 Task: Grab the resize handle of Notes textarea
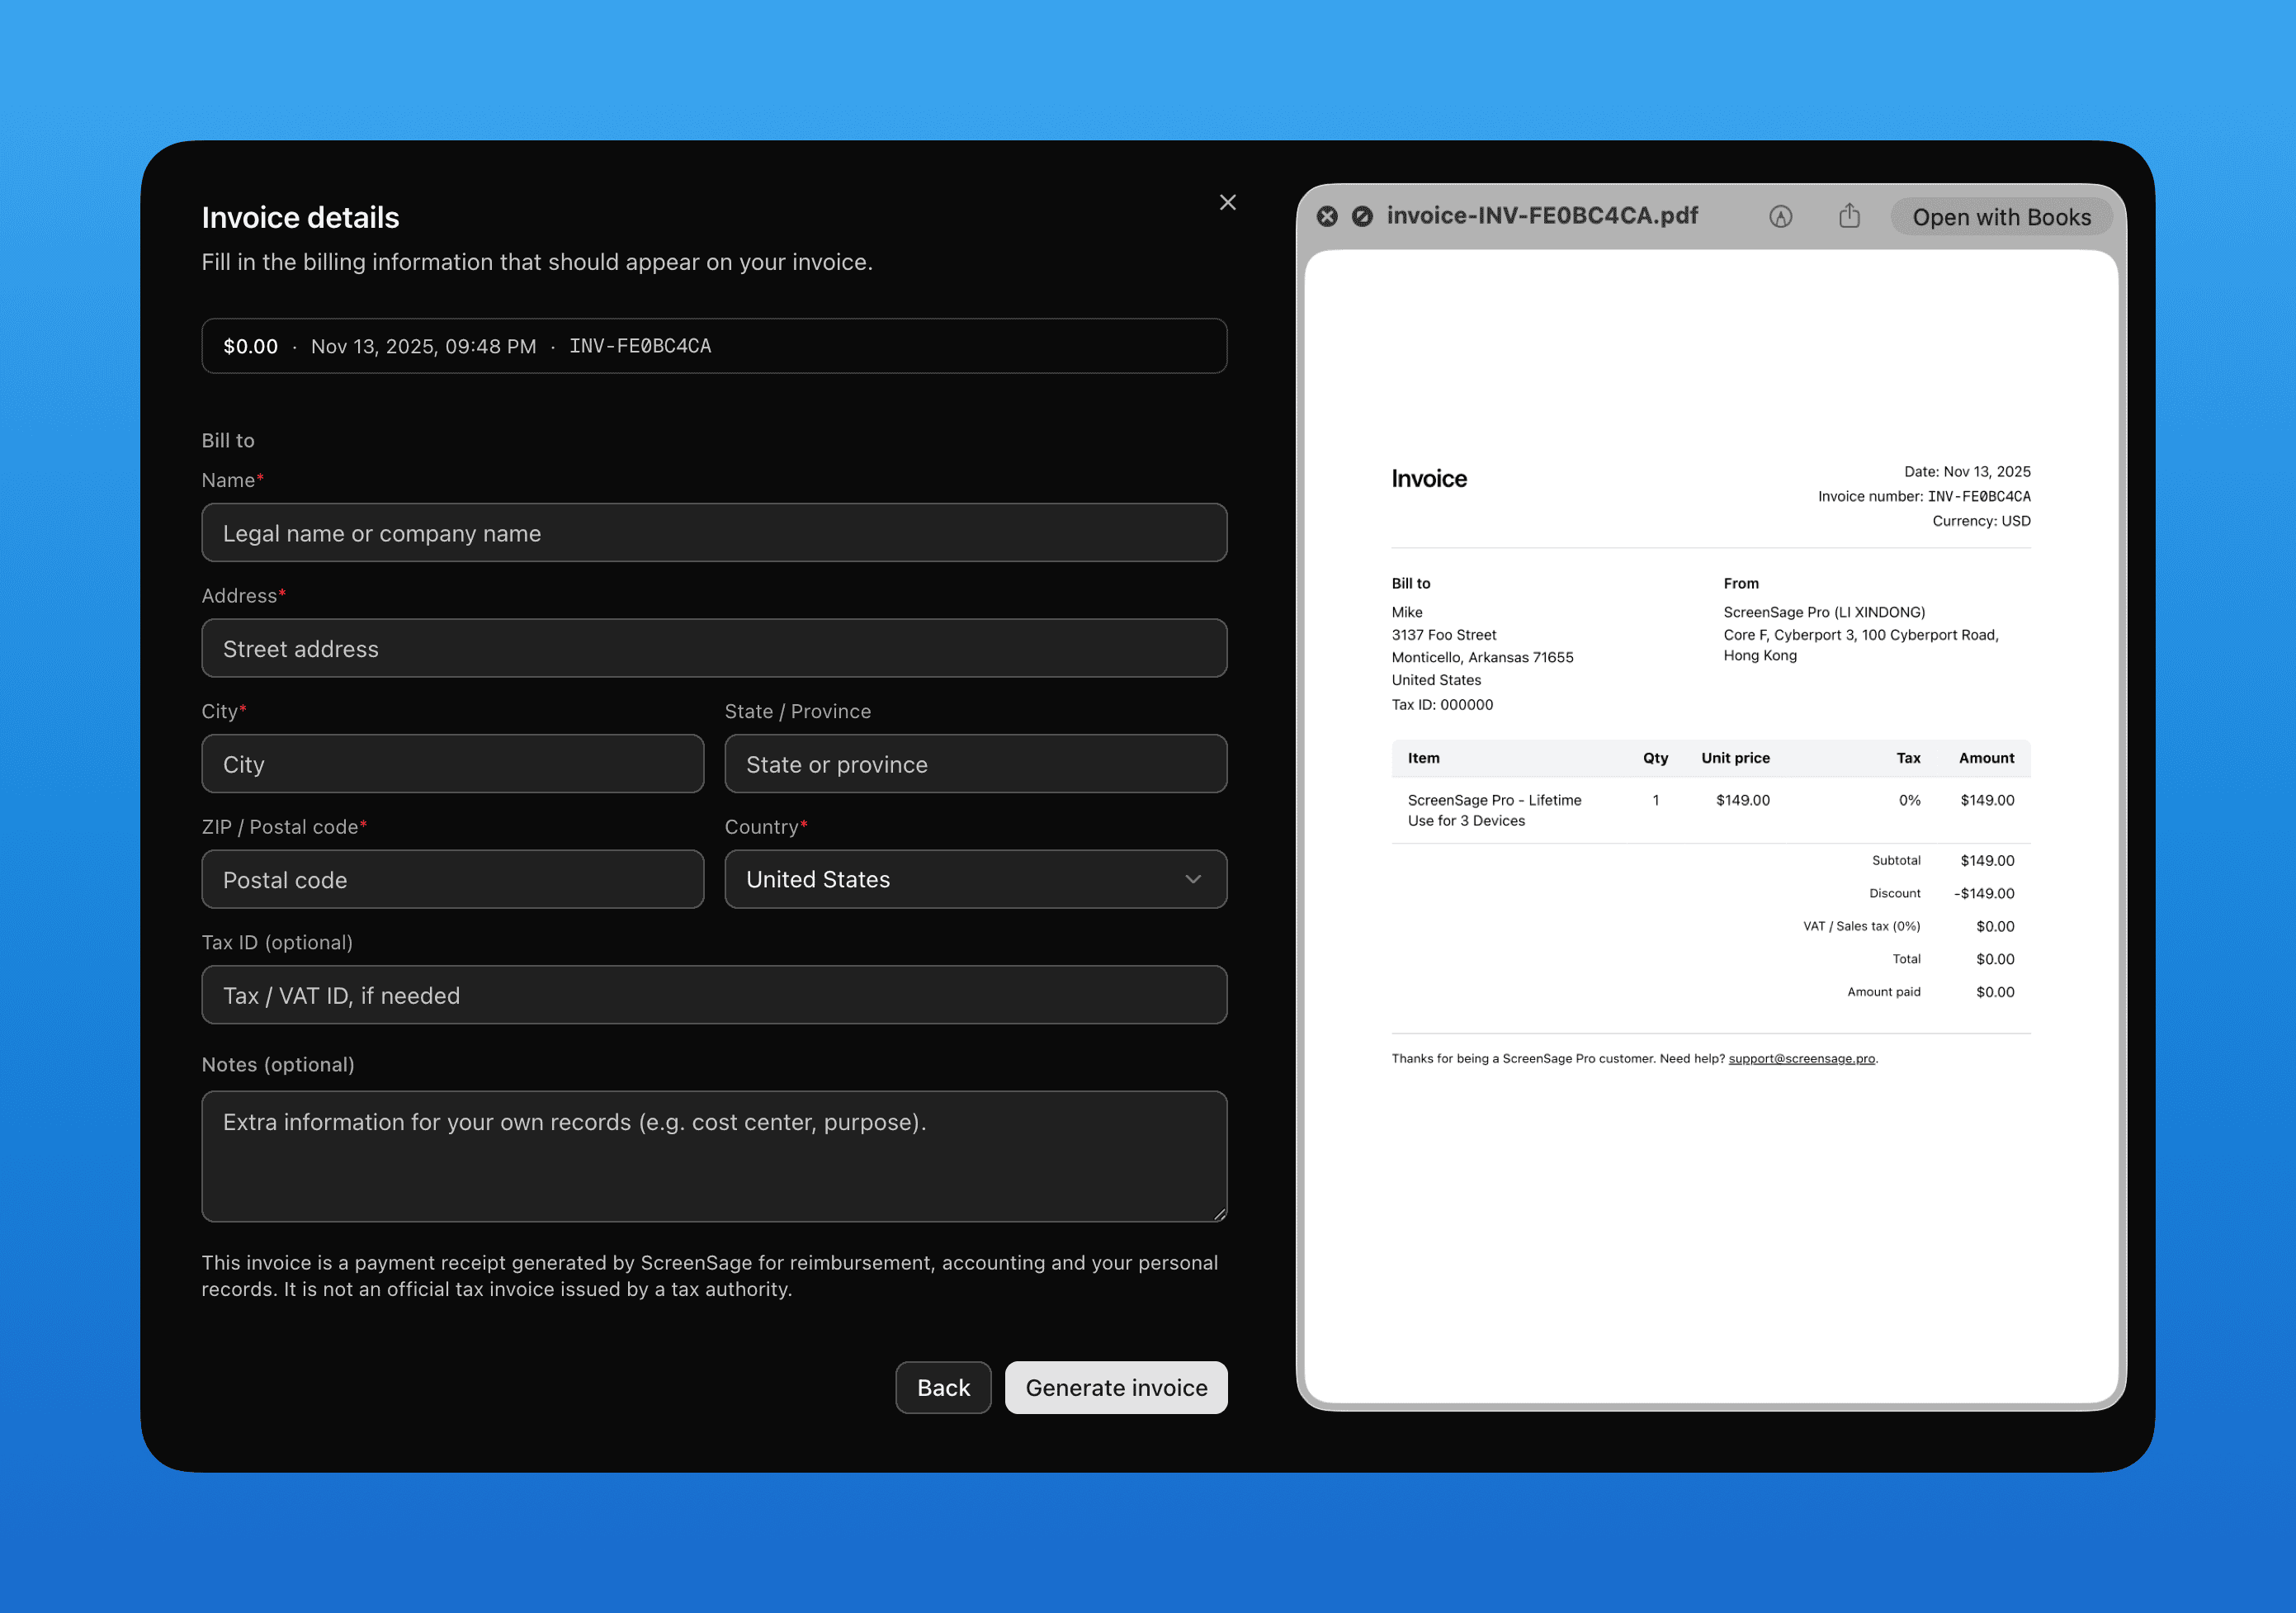1219,1214
